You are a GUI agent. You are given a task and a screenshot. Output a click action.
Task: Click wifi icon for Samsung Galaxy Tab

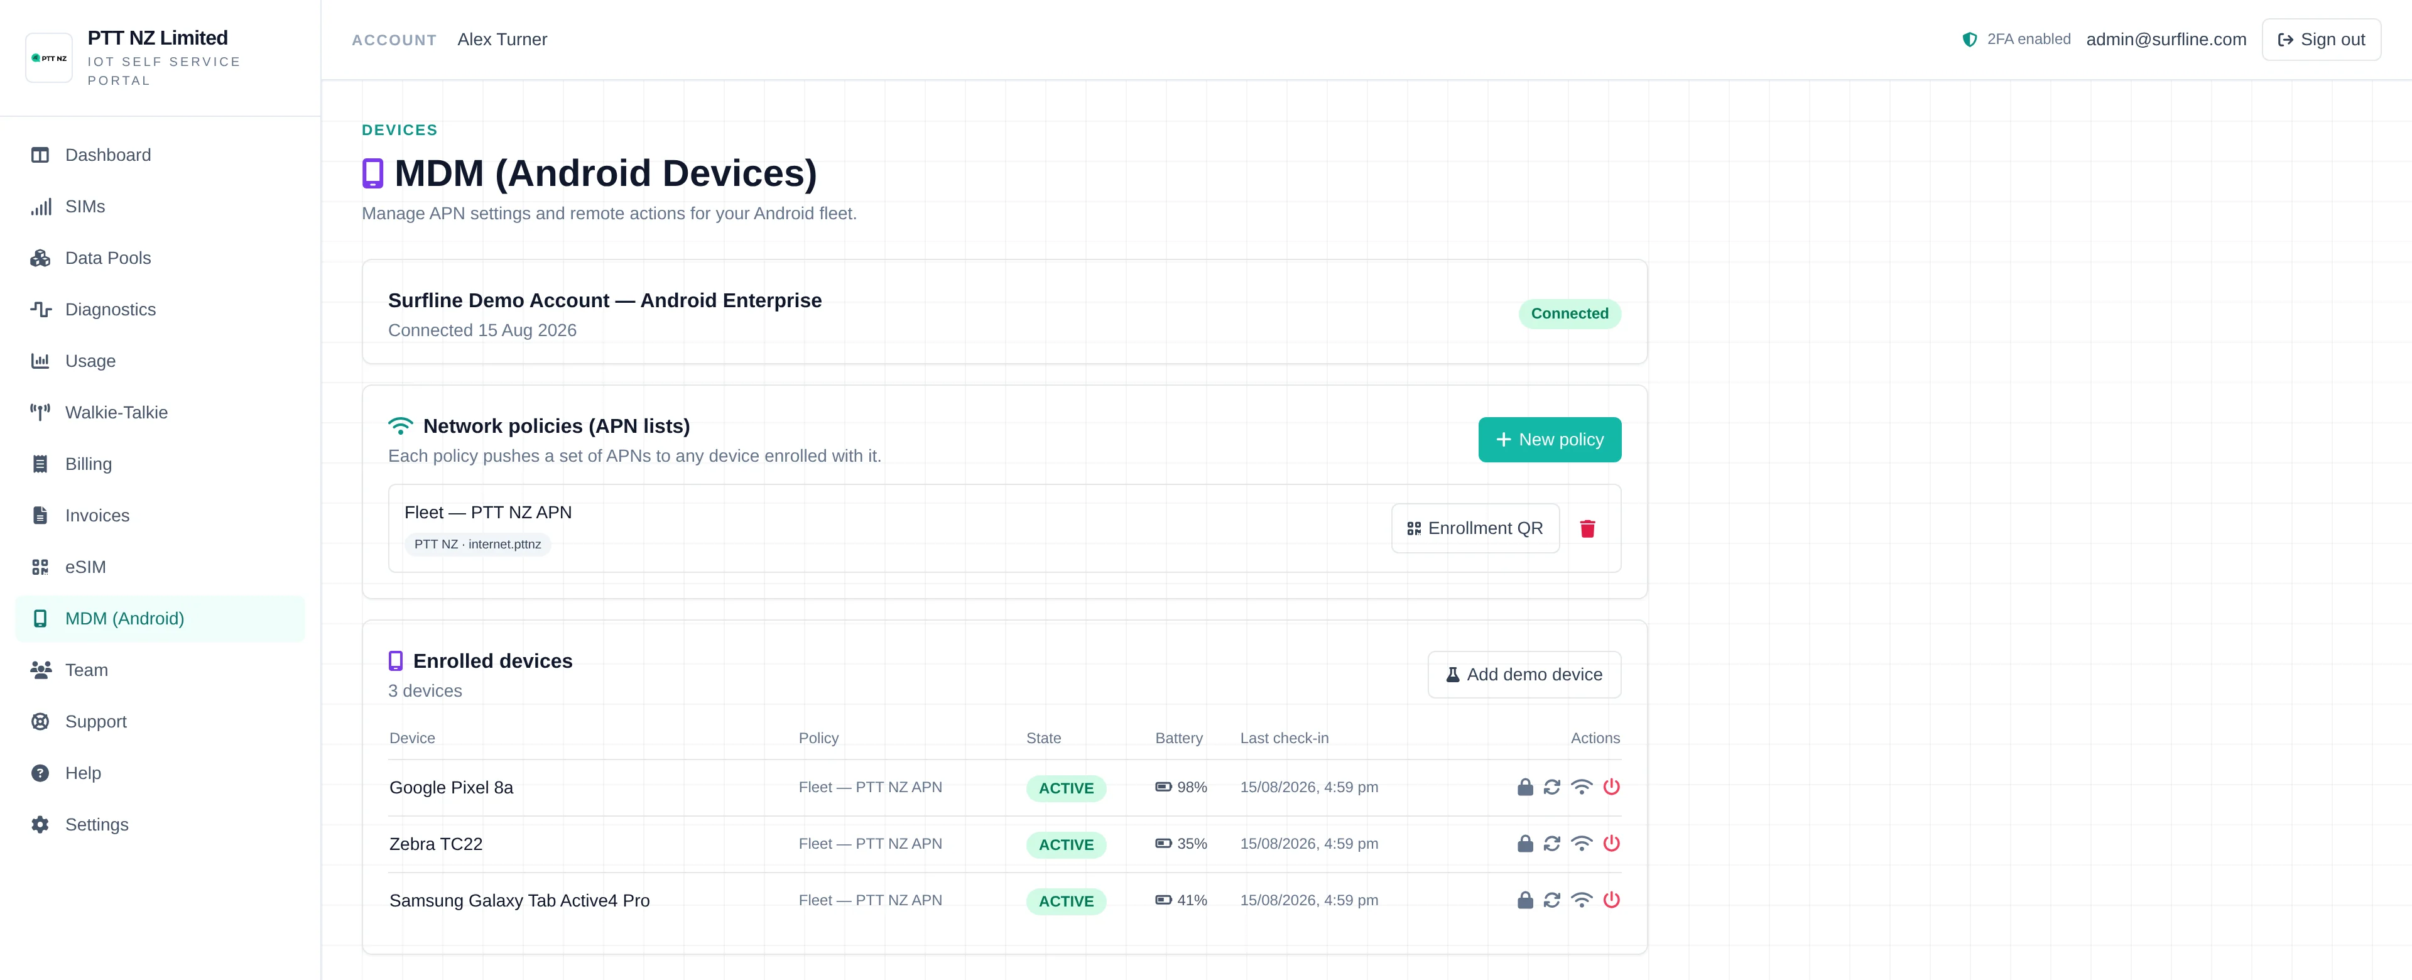1582,900
